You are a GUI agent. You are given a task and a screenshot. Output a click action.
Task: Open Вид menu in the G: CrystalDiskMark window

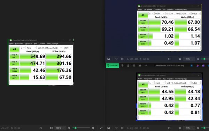(x=164, y=79)
